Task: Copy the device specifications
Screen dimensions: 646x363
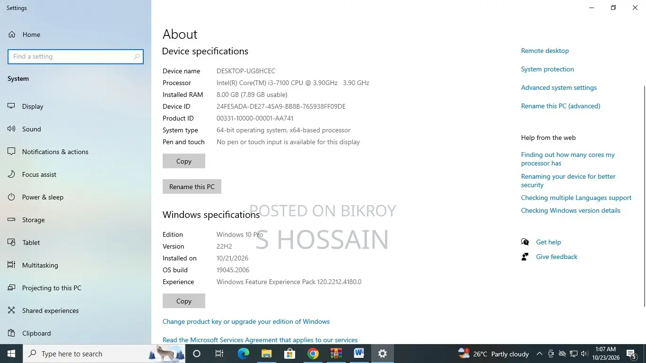Action: (184, 161)
